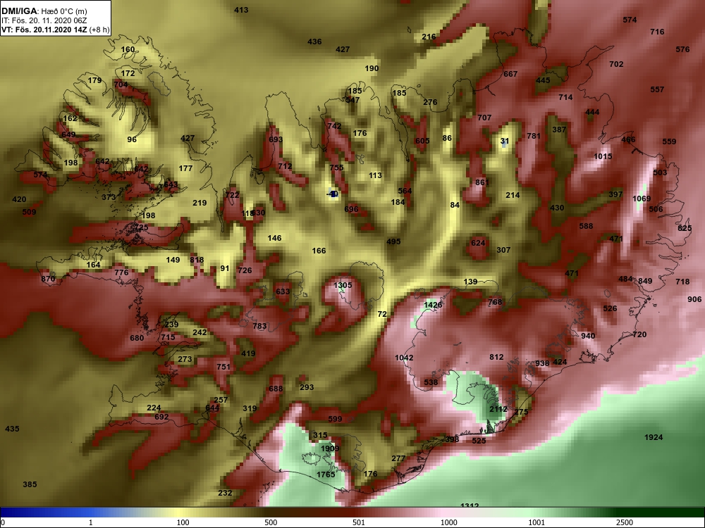Screen dimensions: 705x528
Task: Click the 667 height value
Action: point(510,74)
